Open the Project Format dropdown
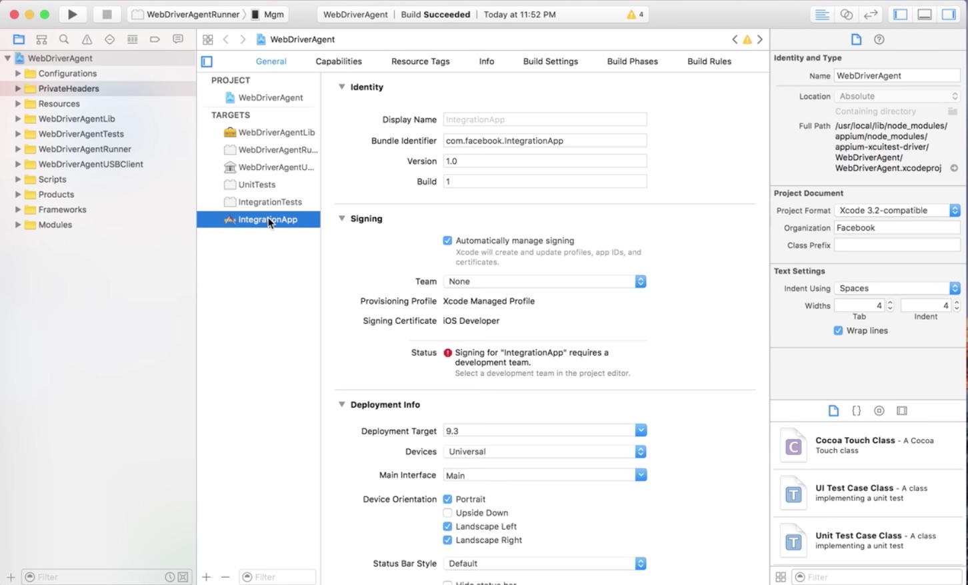The height and width of the screenshot is (585, 968). click(897, 210)
